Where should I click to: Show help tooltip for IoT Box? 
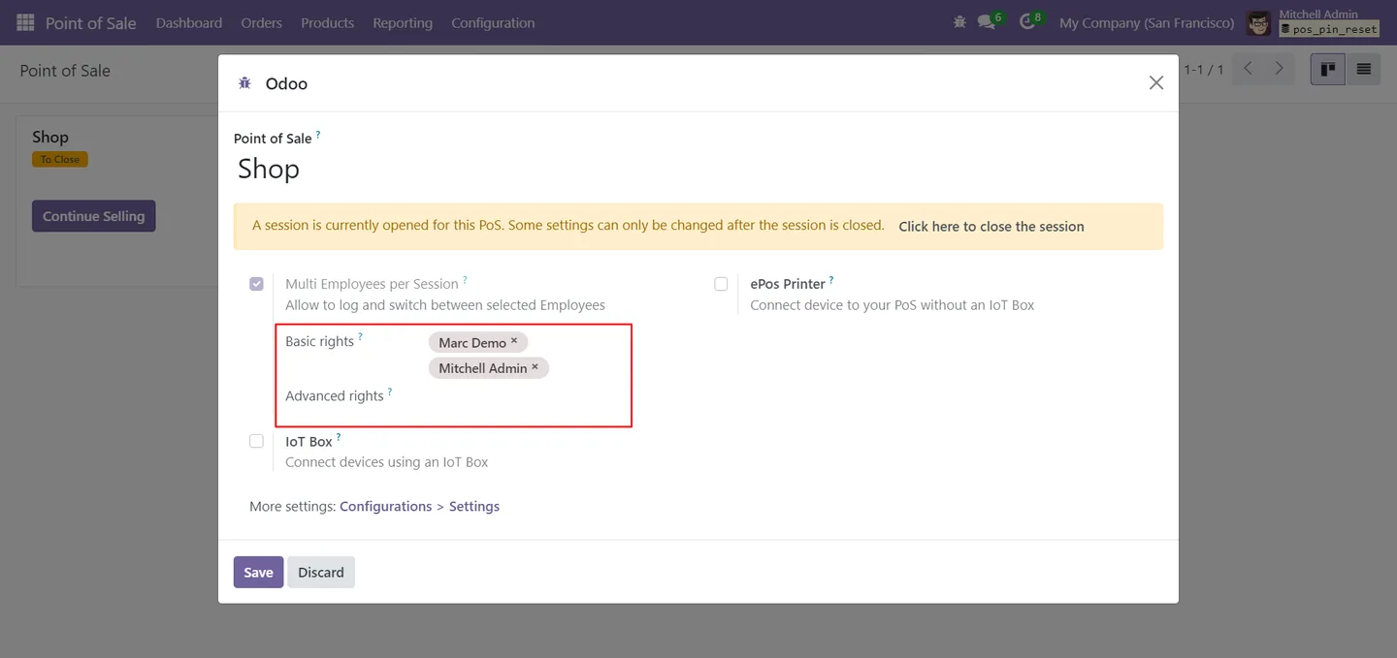[x=339, y=437]
